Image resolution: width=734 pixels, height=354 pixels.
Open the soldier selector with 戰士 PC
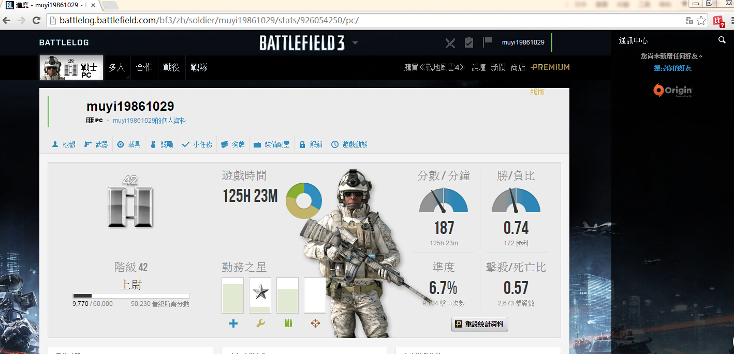pos(71,68)
